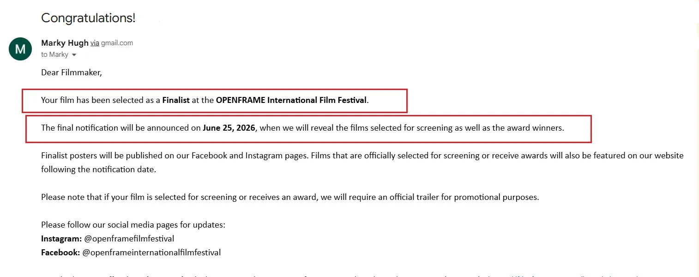Click the 'official trailer for promotional purposes' sentence
This screenshot has height=277, width=699.
tap(290, 197)
